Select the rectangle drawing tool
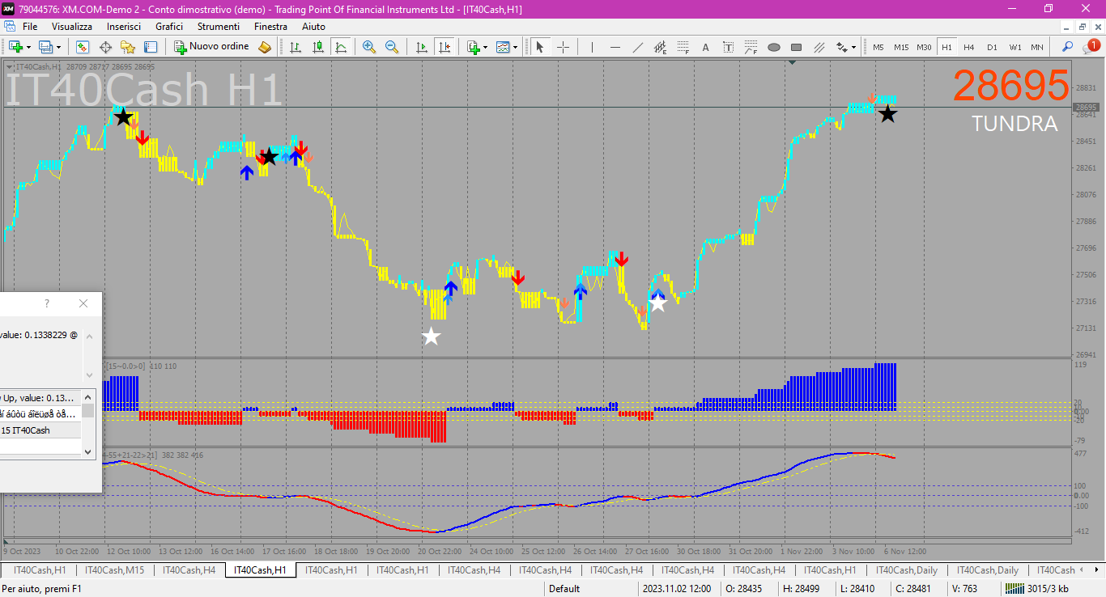 click(x=797, y=47)
